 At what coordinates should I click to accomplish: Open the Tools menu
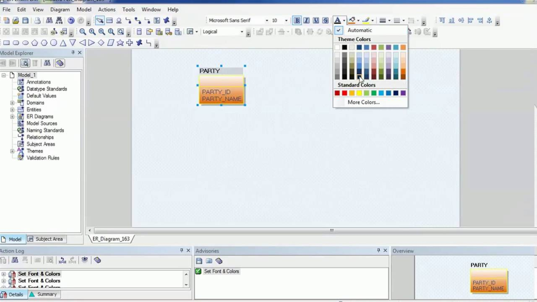128,9
